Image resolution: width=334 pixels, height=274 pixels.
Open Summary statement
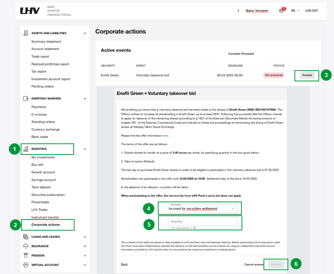[x=46, y=42]
